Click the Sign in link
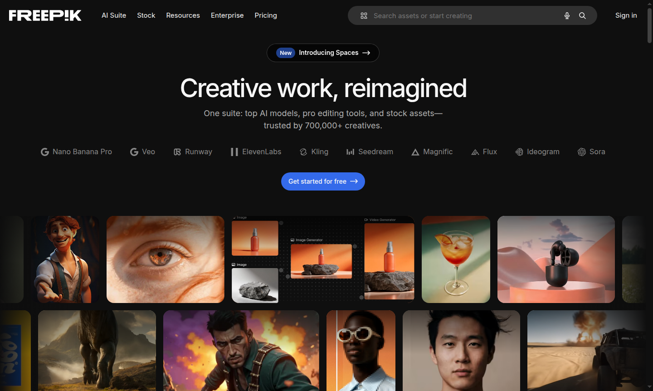 626,15
